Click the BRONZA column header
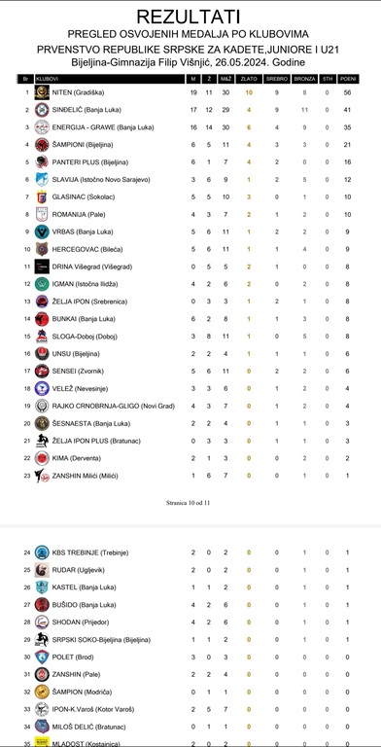 click(305, 79)
